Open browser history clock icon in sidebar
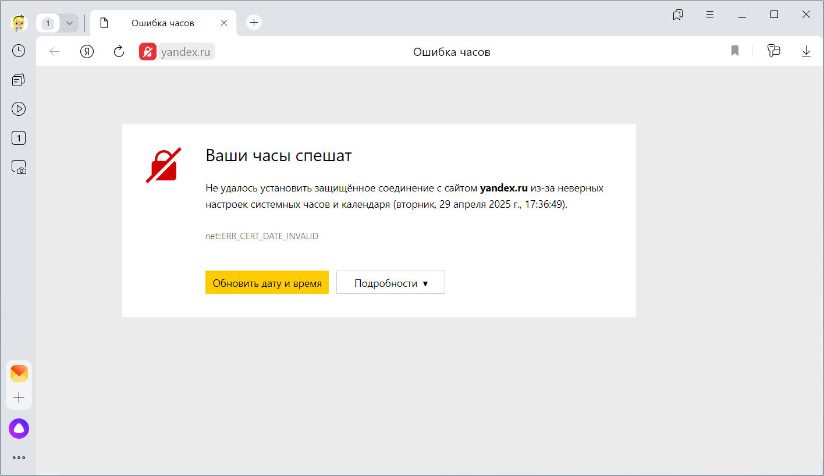The height and width of the screenshot is (476, 824). (x=19, y=51)
